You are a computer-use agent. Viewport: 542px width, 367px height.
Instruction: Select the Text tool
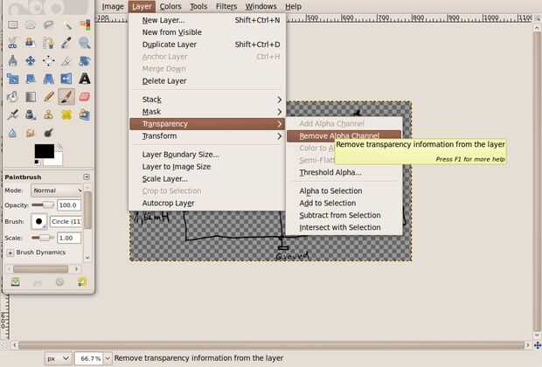85,79
